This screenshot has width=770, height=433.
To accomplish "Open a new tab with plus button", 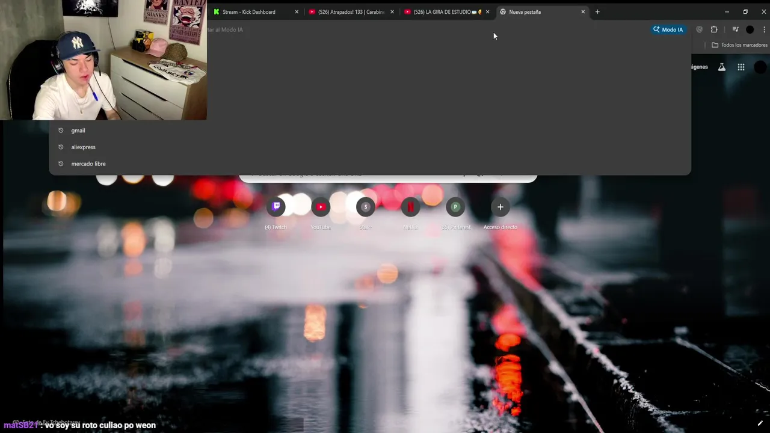I will tap(597, 12).
